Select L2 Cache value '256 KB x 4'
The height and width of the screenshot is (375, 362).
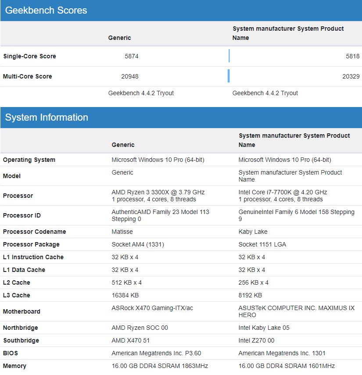click(x=253, y=282)
